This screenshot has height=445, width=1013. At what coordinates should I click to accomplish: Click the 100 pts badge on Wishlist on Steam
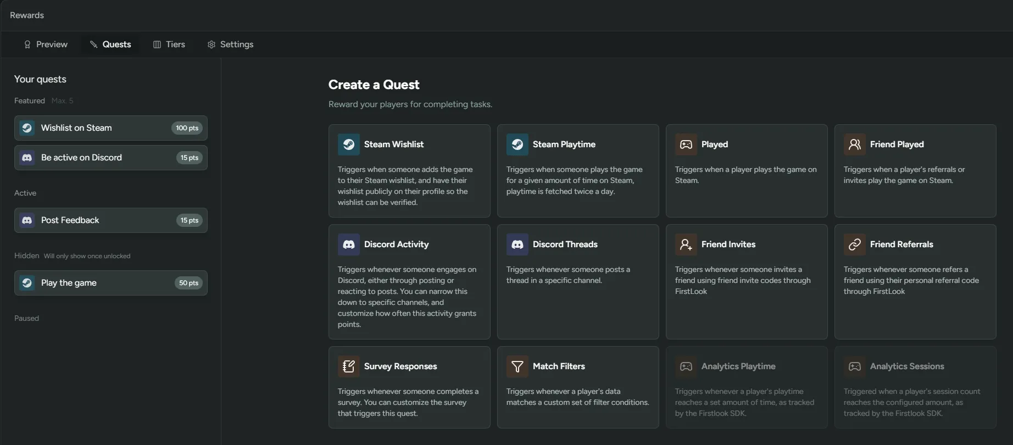[x=187, y=128]
